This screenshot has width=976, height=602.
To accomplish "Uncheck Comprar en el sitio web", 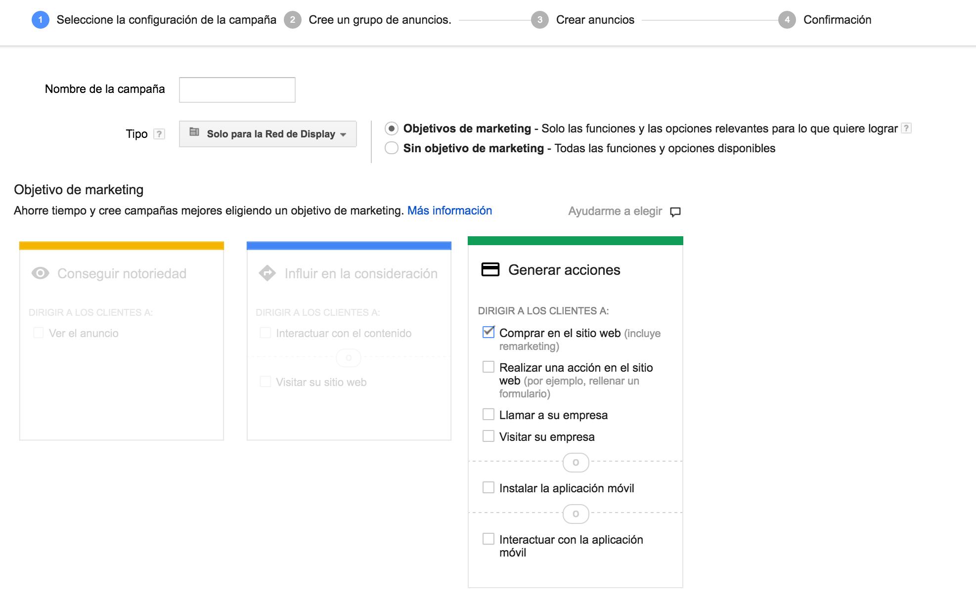I will (488, 332).
